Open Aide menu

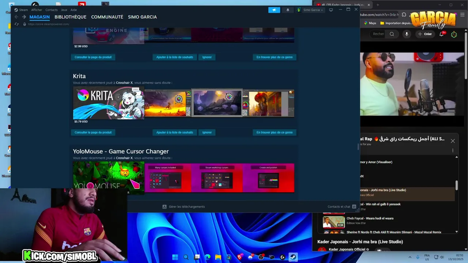tap(73, 10)
